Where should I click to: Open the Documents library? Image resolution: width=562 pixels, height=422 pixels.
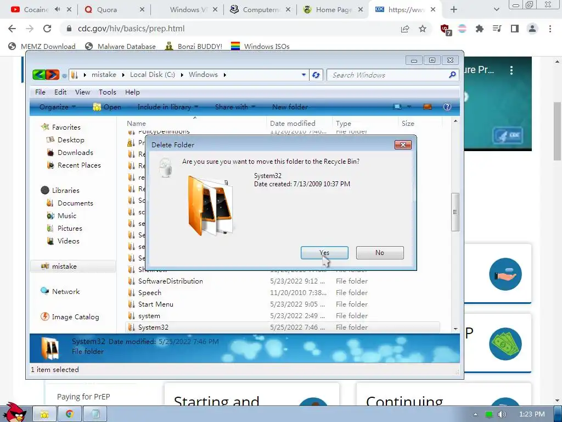click(75, 203)
